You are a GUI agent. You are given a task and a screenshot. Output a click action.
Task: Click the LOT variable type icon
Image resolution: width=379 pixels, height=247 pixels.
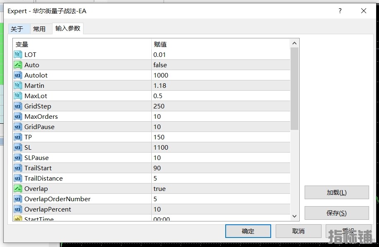pyautogui.click(x=18, y=55)
